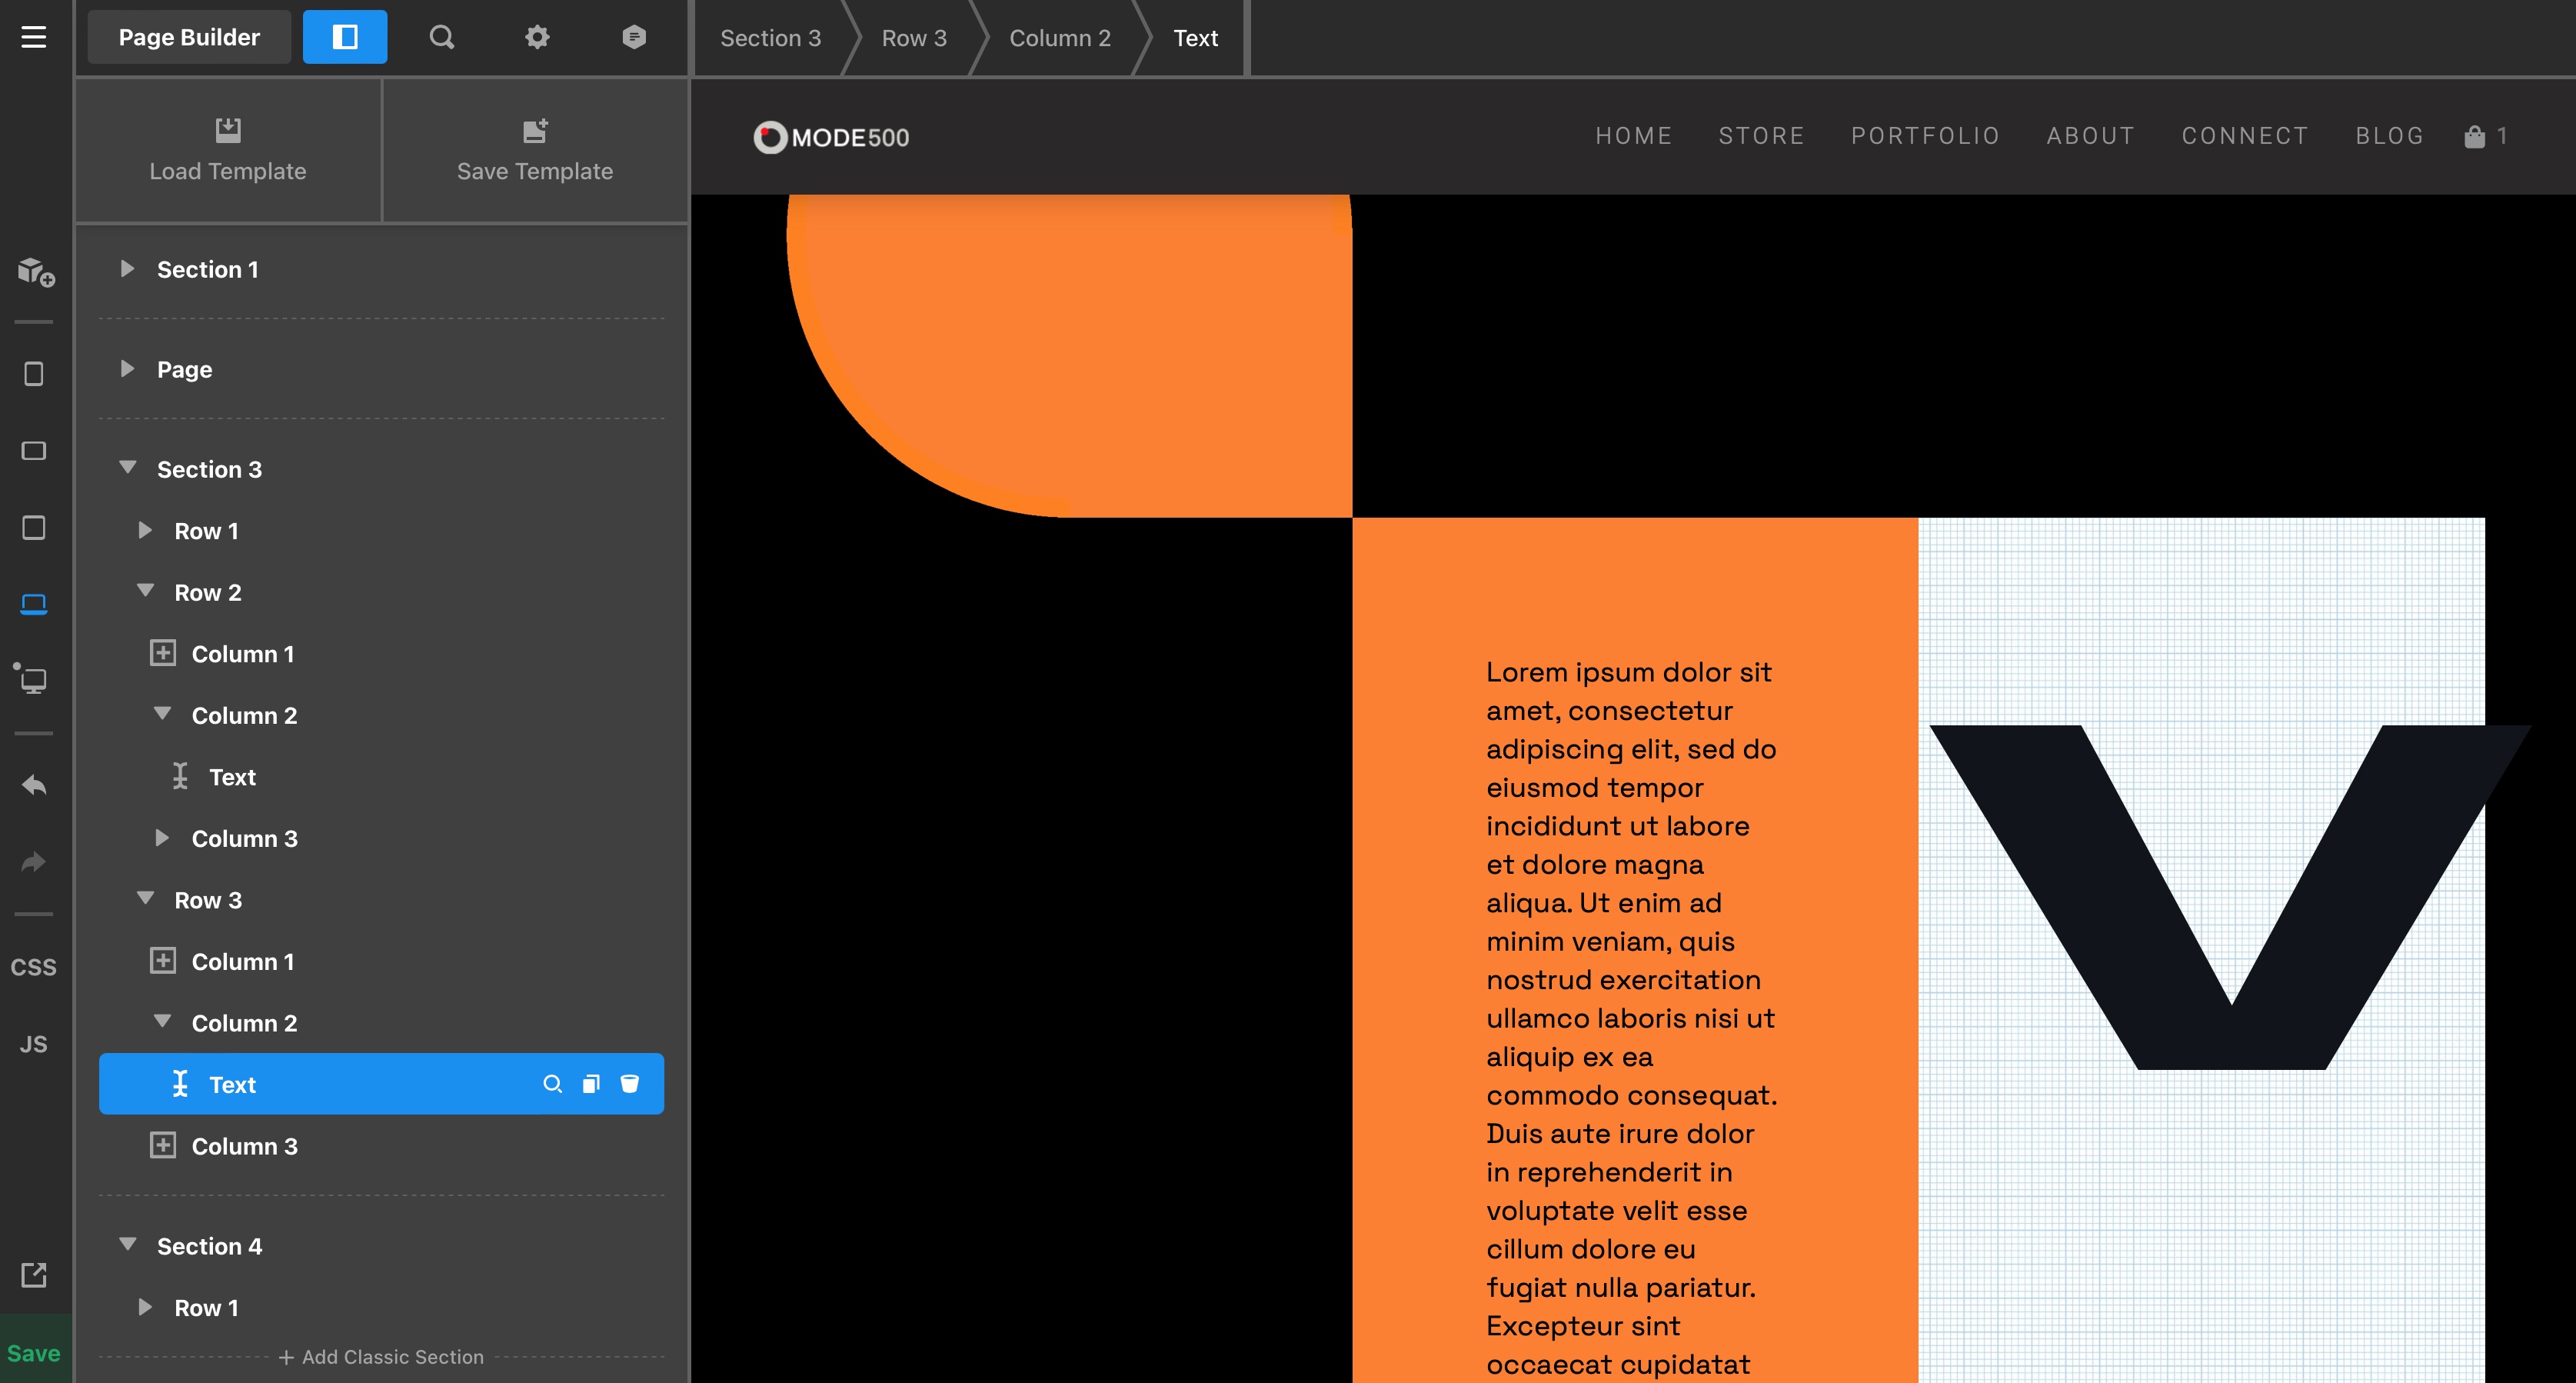The height and width of the screenshot is (1383, 2576).
Task: Delete the selected Text element with trash icon
Action: 629,1084
